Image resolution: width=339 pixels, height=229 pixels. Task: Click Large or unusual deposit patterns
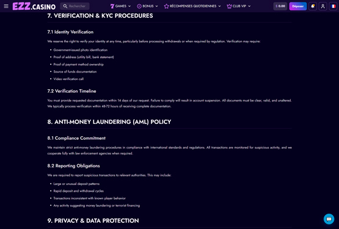point(76,184)
